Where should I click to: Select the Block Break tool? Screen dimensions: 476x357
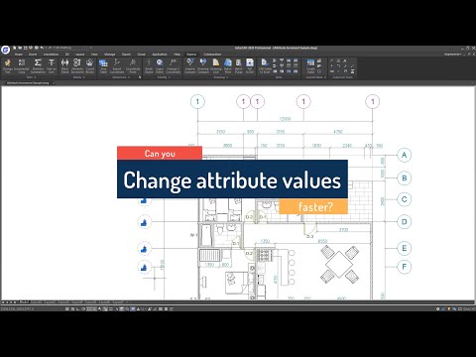[x=64, y=66]
